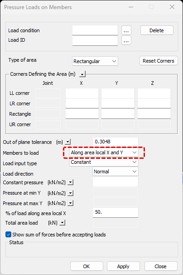Expand the Load input type Constant dropdown
The image size is (183, 275).
tap(104, 162)
